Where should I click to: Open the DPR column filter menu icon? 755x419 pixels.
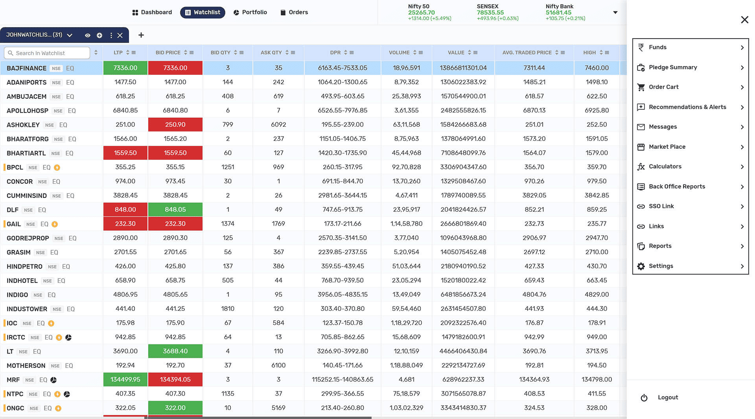352,53
